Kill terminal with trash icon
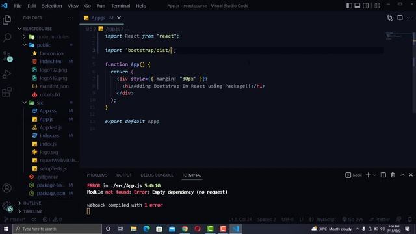Viewport: 416px width, 234px height. click(393, 175)
